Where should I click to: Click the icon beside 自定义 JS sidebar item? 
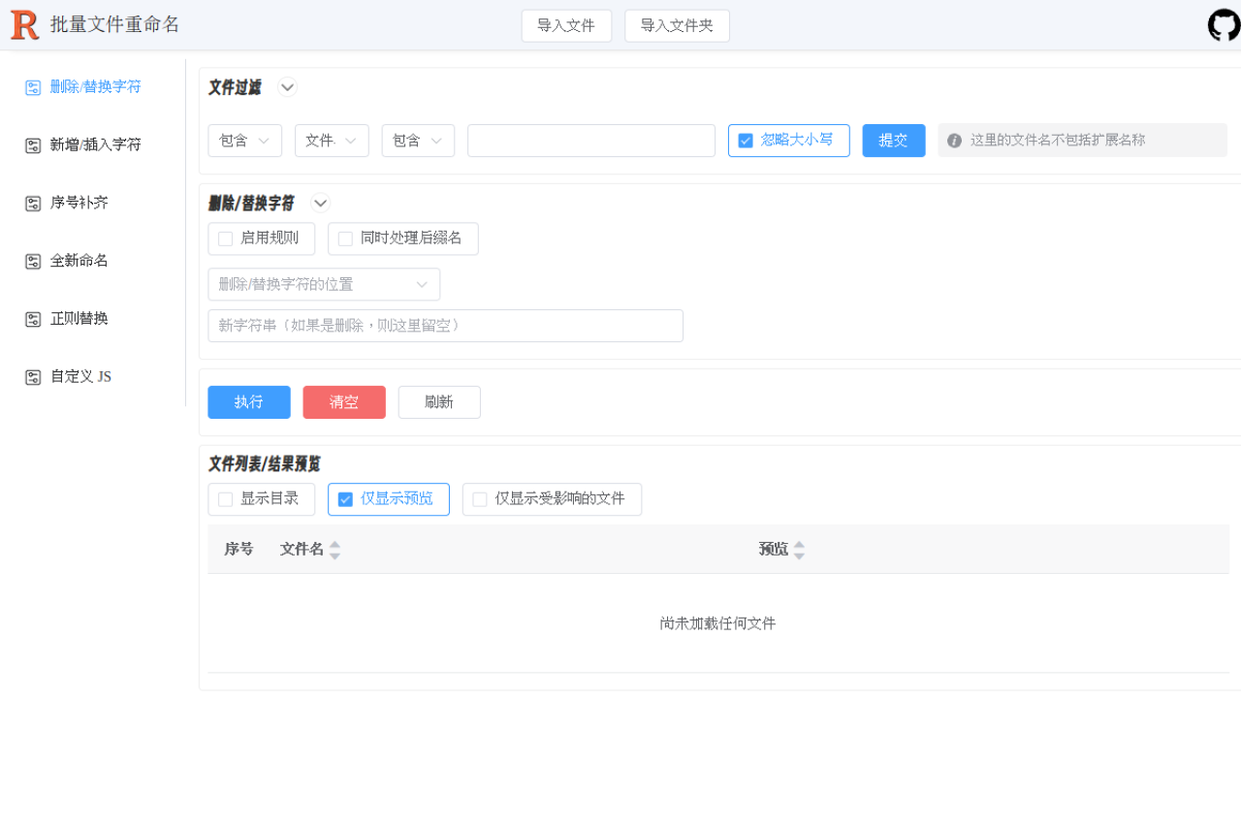[x=33, y=377]
